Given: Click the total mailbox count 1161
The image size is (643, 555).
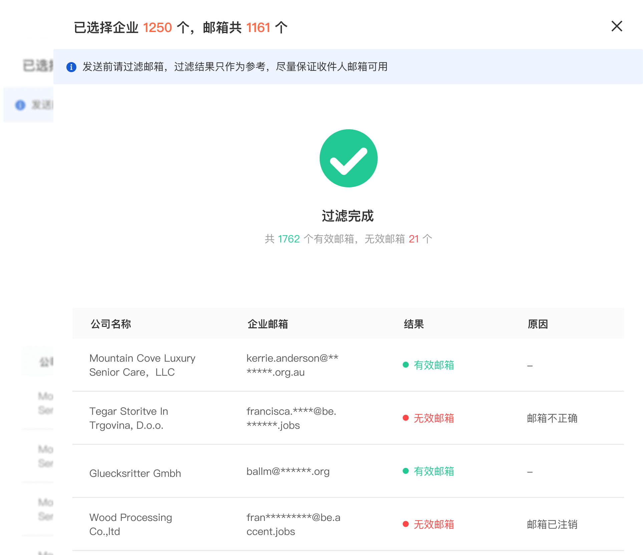Looking at the screenshot, I should (x=258, y=27).
